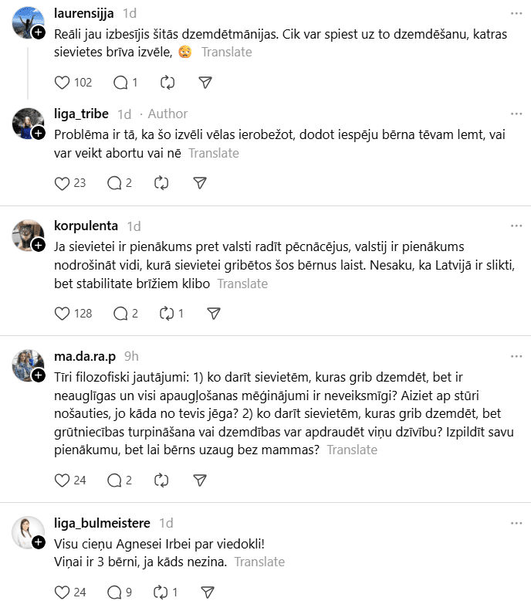Repost liga_tribe's reply
Image resolution: width=531 pixels, height=601 pixels.
pos(162,183)
